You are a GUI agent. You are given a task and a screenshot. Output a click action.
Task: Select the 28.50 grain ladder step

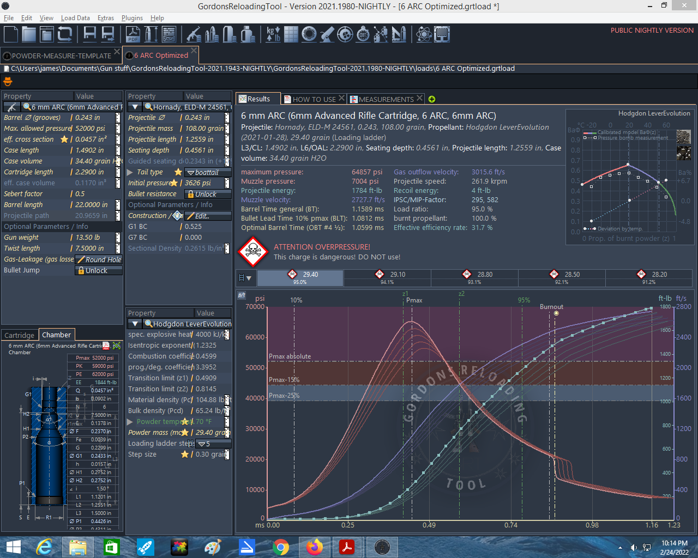tap(562, 278)
